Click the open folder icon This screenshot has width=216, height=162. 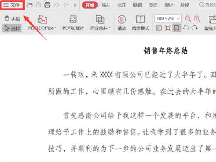[29, 5]
